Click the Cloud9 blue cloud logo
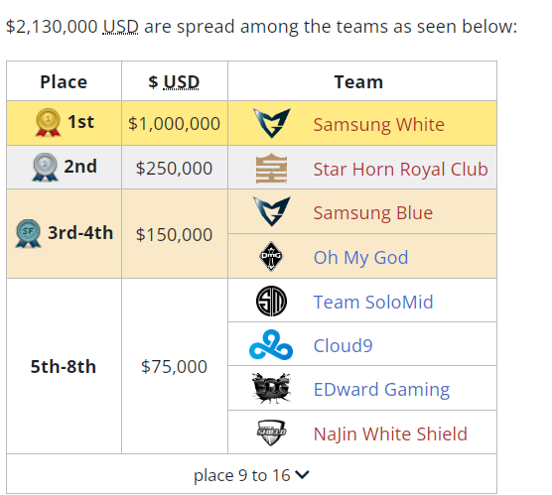 pyautogui.click(x=271, y=345)
